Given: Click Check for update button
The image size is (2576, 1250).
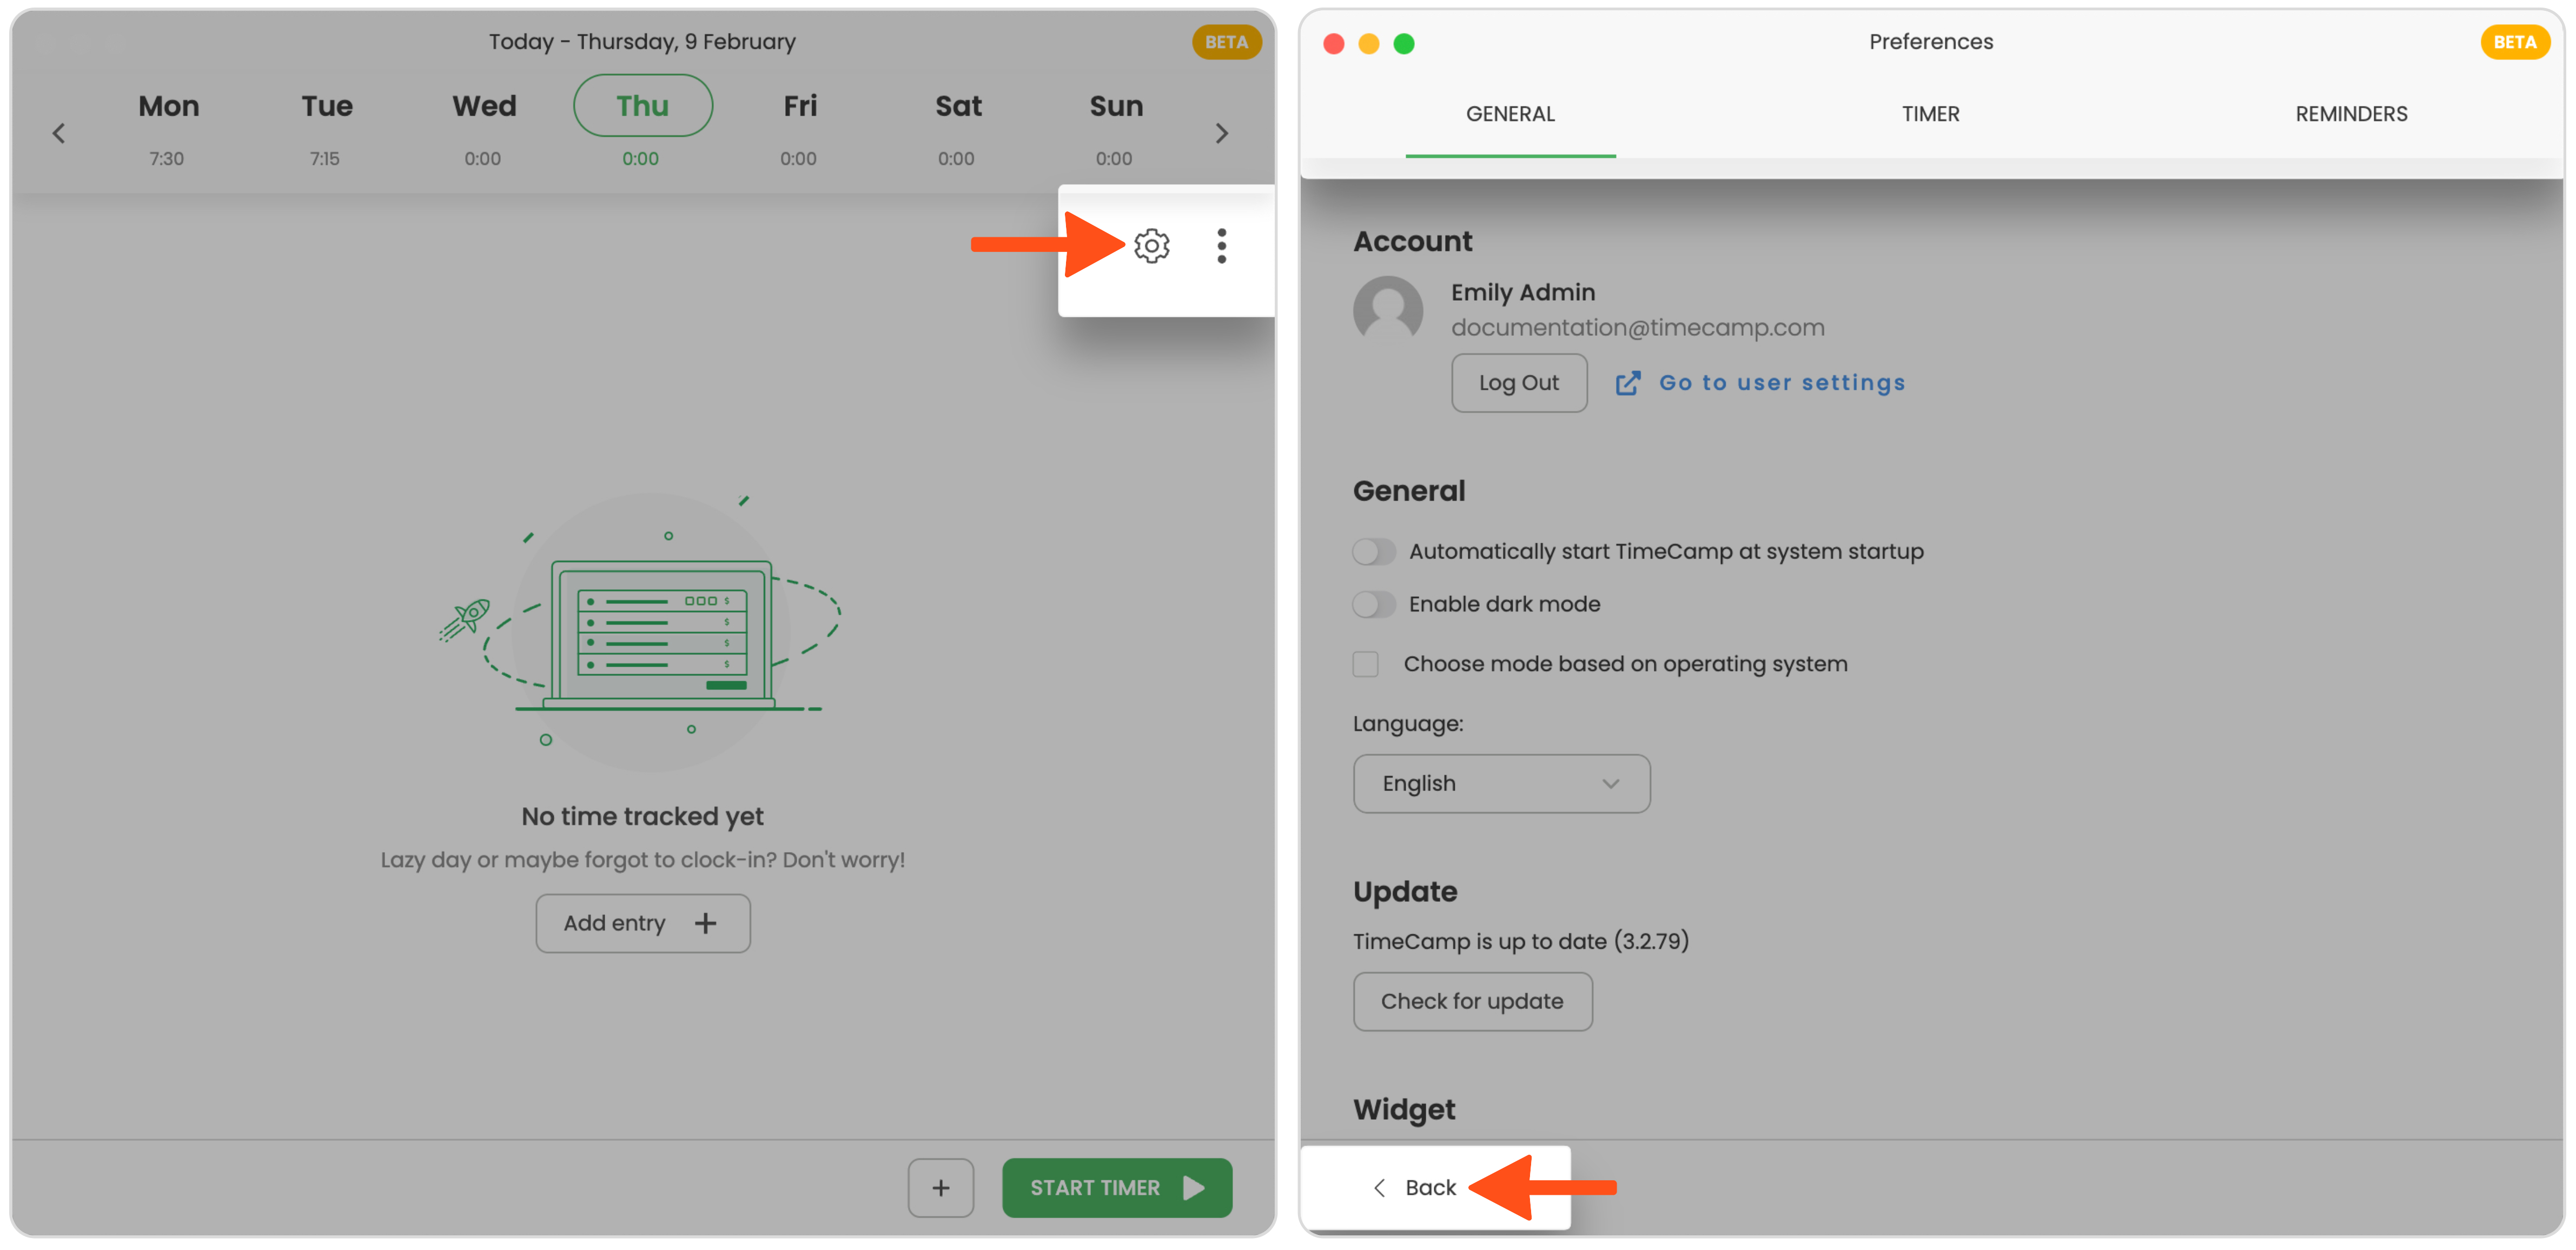Looking at the screenshot, I should pyautogui.click(x=1472, y=1001).
